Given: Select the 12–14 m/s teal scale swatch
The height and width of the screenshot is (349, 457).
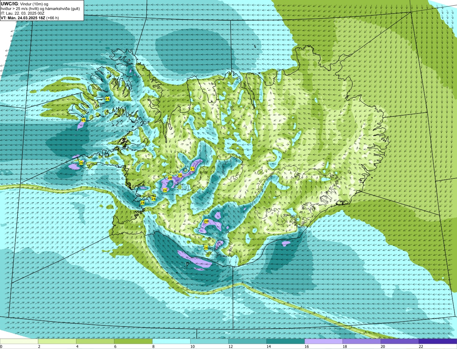Looking at the screenshot, I should (247, 342).
